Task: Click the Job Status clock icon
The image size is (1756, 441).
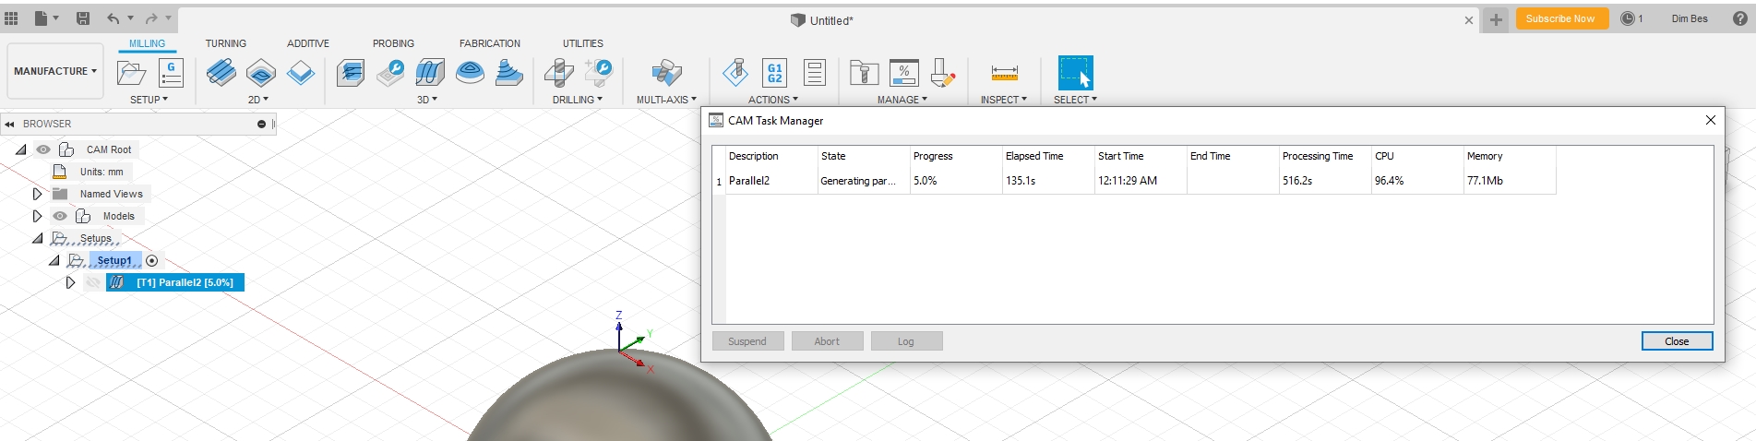Action: (1628, 18)
